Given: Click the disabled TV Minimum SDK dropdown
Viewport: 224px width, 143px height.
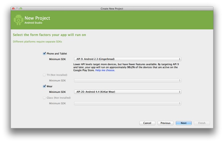Looking at the screenshot, I should 128,80.
